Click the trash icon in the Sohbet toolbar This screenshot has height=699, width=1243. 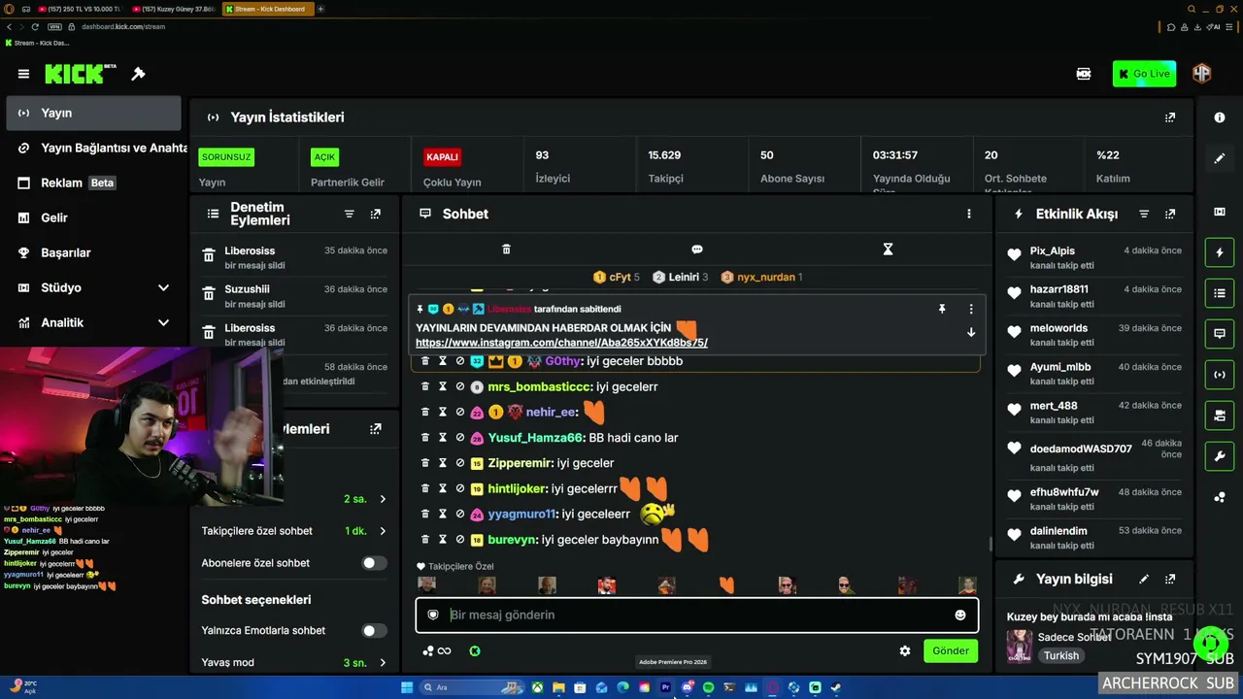point(506,250)
